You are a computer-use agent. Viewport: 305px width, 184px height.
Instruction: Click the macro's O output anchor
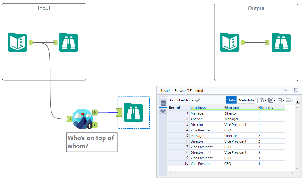coord(95,113)
